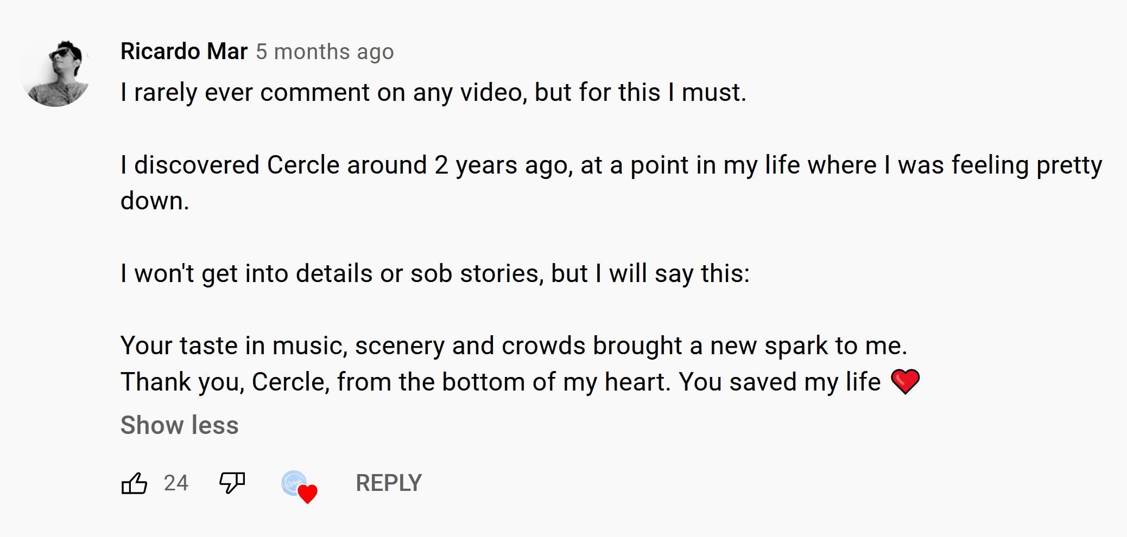Click the line "I rarely ever comment"
The width and height of the screenshot is (1127, 537).
coord(433,92)
